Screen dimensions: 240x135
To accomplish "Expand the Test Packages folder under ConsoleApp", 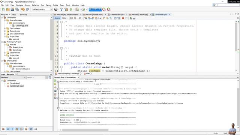I will (x=5, y=28).
